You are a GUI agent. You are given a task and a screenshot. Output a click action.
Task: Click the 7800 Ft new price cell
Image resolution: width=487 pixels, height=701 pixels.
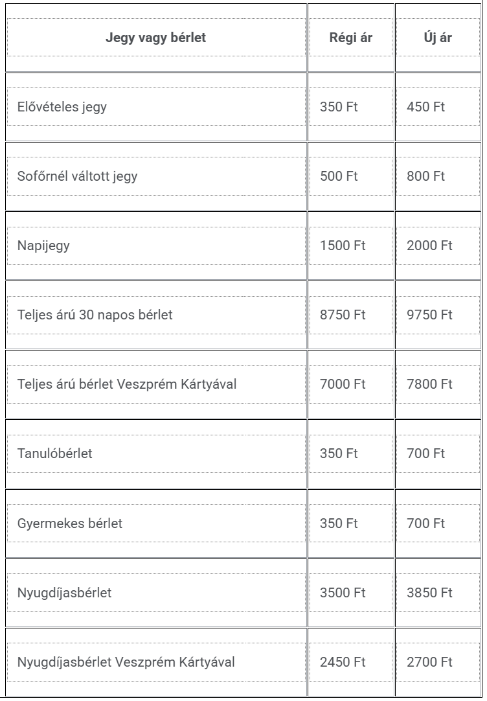pos(438,384)
